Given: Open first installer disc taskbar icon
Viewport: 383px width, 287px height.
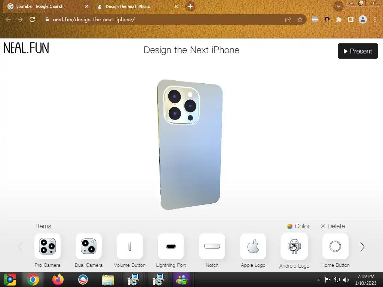Looking at the screenshot, I should click(133, 280).
